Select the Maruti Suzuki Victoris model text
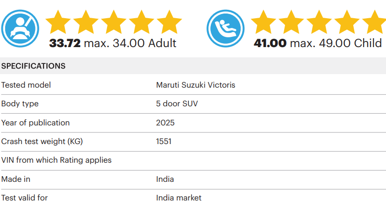 pyautogui.click(x=195, y=85)
